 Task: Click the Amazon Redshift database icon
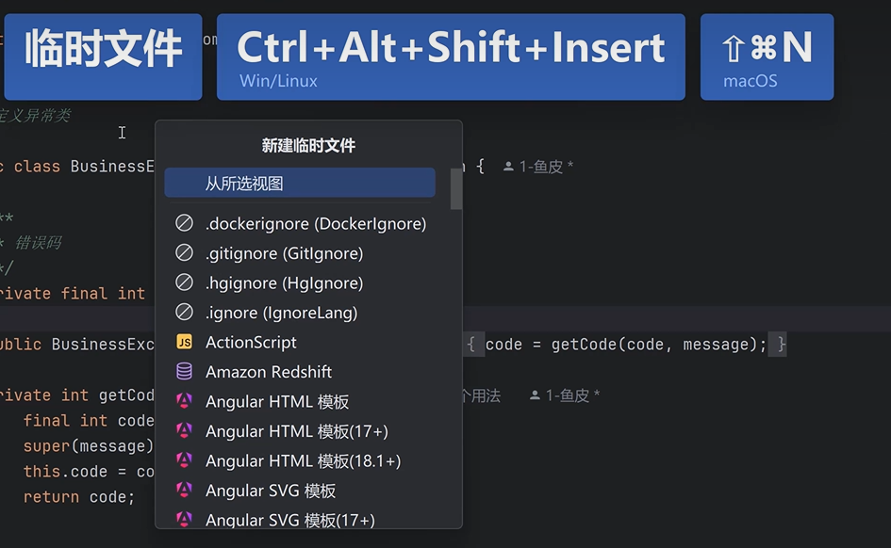pos(184,372)
